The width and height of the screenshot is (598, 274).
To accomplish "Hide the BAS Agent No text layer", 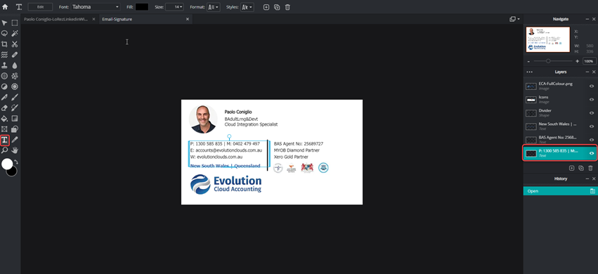I will click(592, 140).
